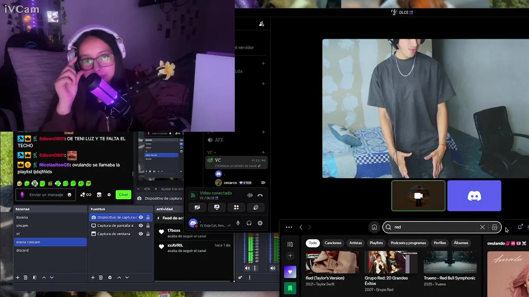529x297 pixels.
Task: Click the green Chat button
Action: click(x=124, y=195)
